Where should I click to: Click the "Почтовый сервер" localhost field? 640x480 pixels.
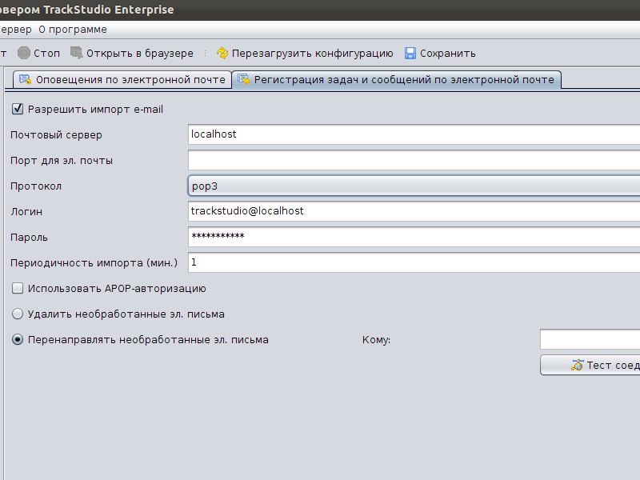coord(414,134)
